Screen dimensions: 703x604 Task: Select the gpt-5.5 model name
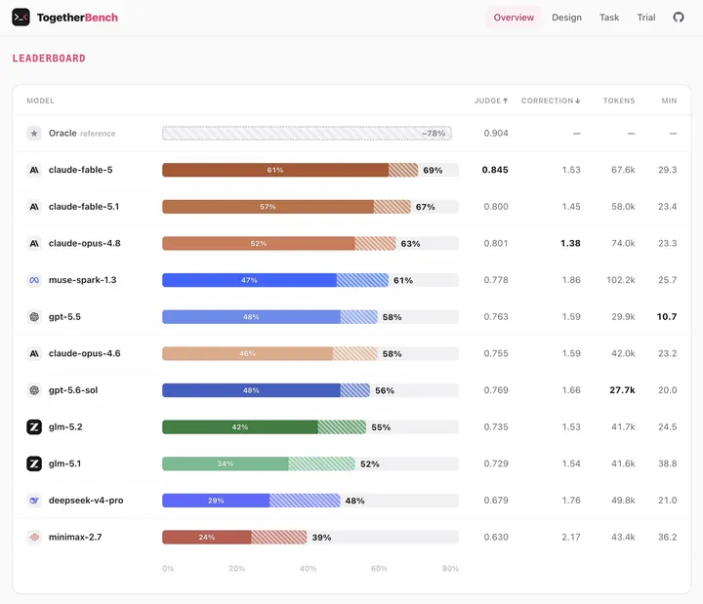(x=64, y=317)
